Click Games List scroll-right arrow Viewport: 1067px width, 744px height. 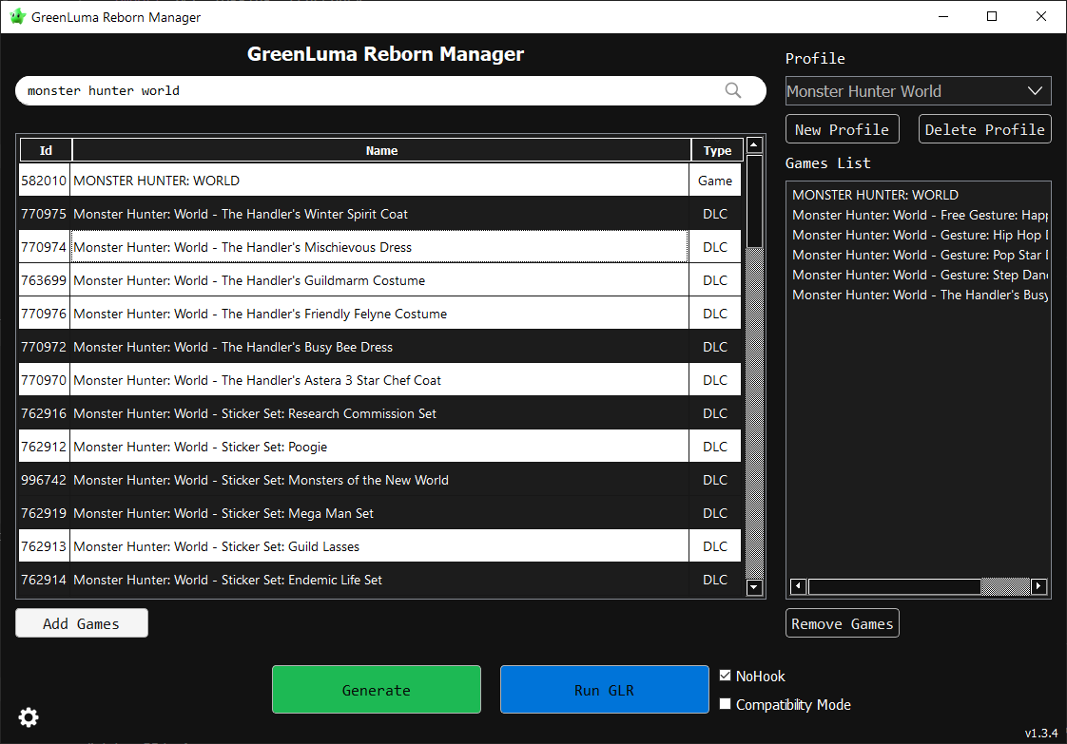click(x=1038, y=586)
